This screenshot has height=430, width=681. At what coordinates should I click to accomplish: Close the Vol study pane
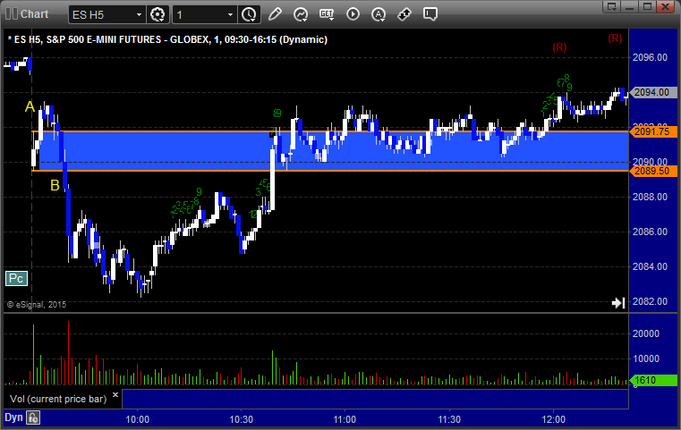tap(115, 395)
